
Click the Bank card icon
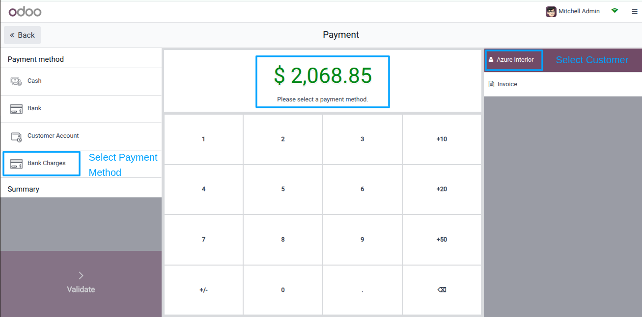(16, 109)
